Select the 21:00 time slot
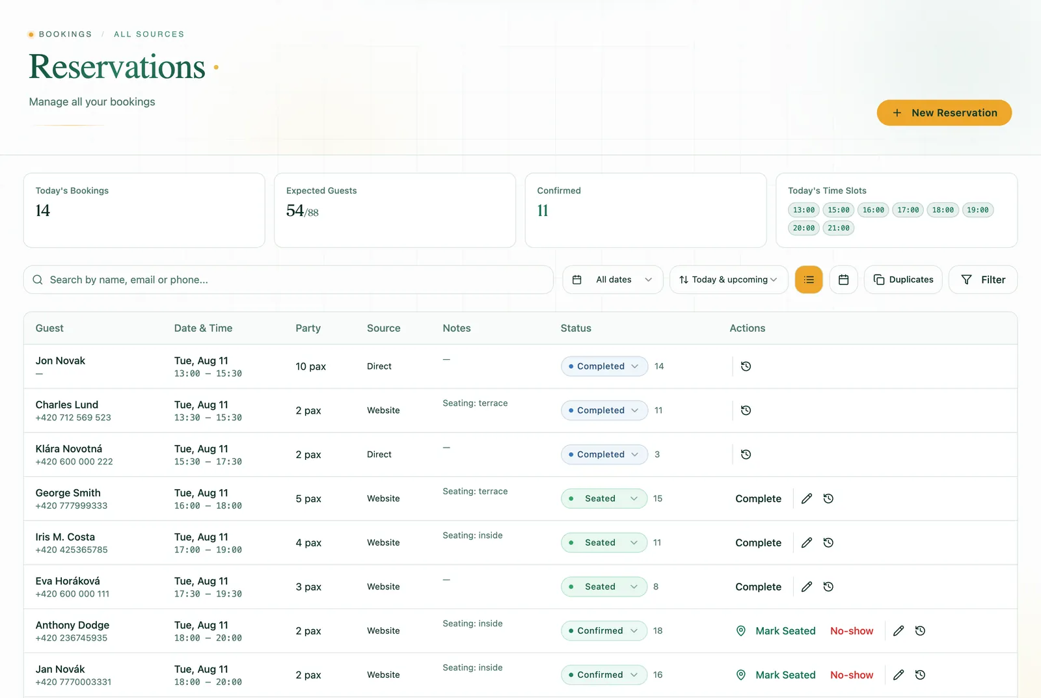This screenshot has width=1041, height=698. (839, 228)
